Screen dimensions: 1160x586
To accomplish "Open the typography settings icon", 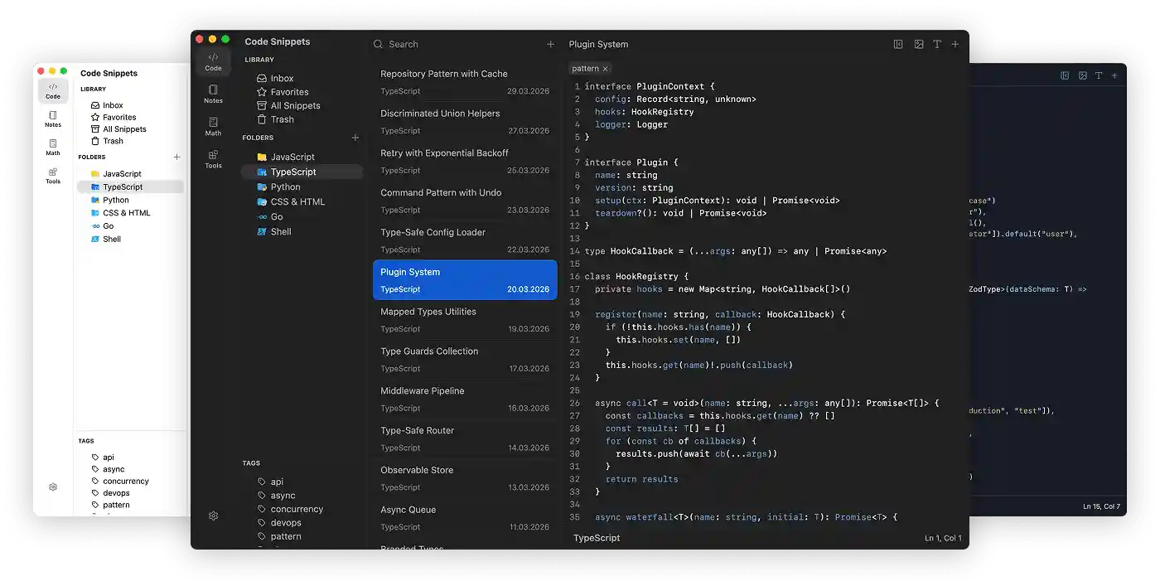I will pos(937,44).
